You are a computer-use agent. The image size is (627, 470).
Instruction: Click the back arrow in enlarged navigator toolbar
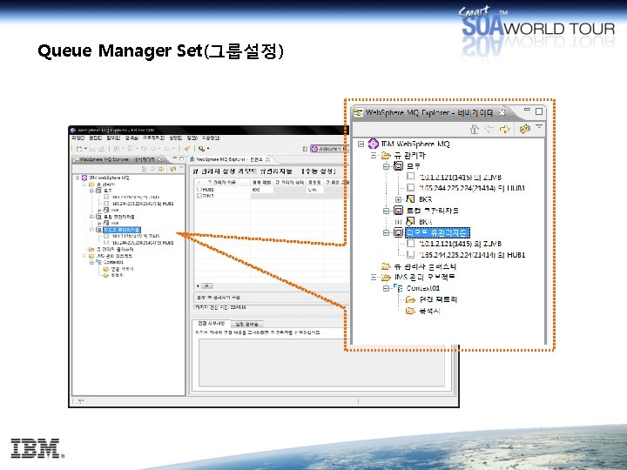[x=489, y=129]
